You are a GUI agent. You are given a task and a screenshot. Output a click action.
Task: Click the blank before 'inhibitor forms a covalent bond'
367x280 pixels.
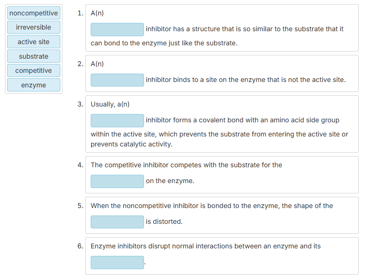click(x=117, y=121)
